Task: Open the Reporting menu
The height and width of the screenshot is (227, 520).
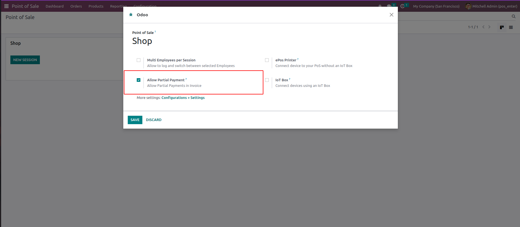Action: (x=118, y=6)
